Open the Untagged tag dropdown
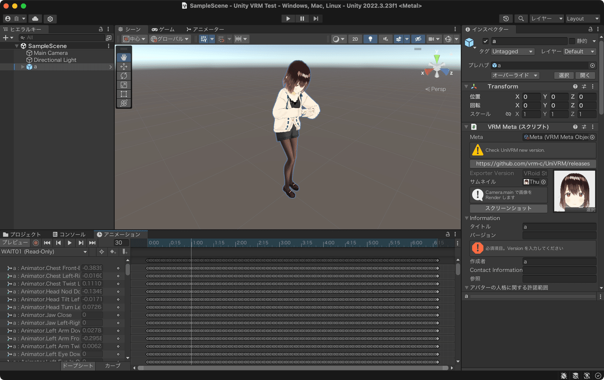Screen dimensions: 604x380 coord(512,51)
